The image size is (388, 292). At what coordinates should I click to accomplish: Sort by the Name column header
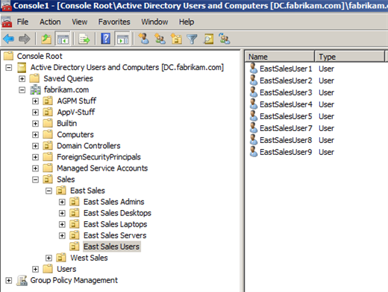tap(280, 57)
